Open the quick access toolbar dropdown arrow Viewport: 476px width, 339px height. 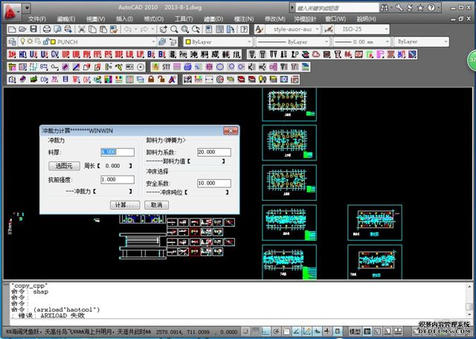[27, 7]
